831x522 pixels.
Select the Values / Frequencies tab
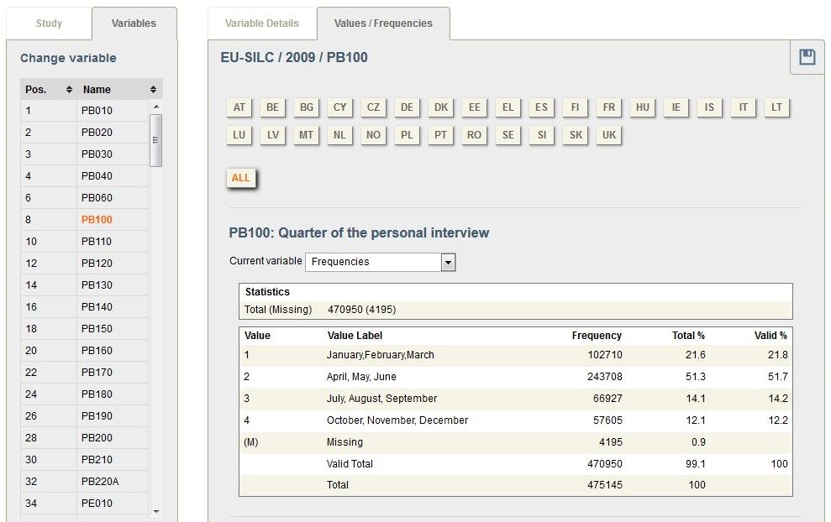pyautogui.click(x=383, y=23)
